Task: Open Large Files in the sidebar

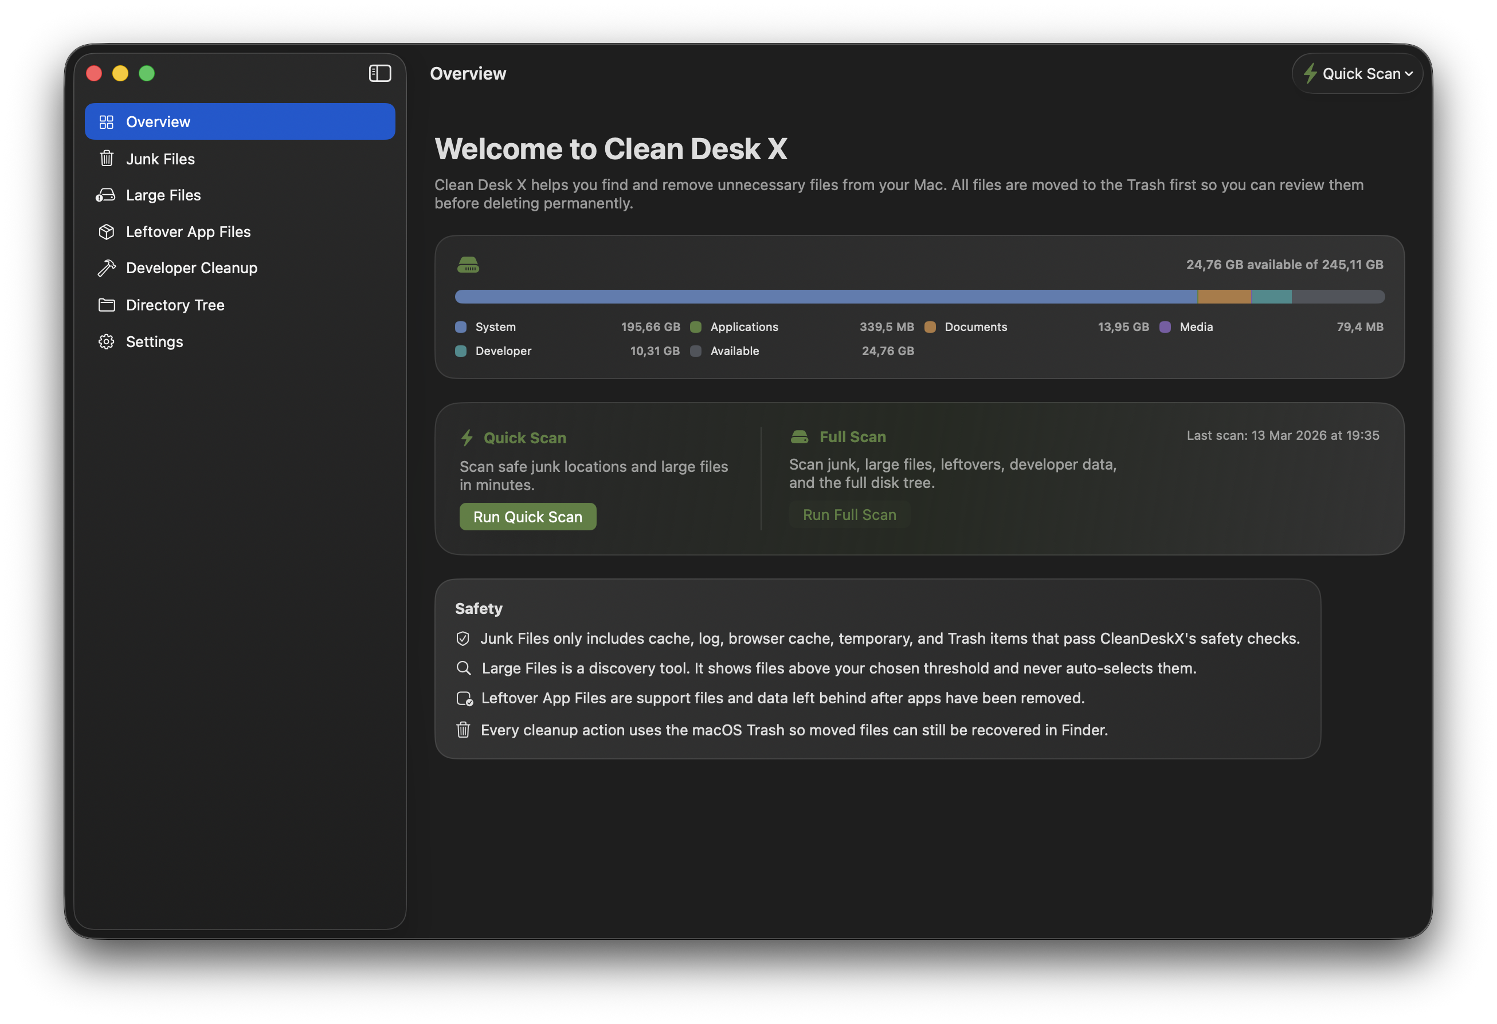Action: [240, 195]
